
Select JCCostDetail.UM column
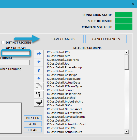pos(58,121)
